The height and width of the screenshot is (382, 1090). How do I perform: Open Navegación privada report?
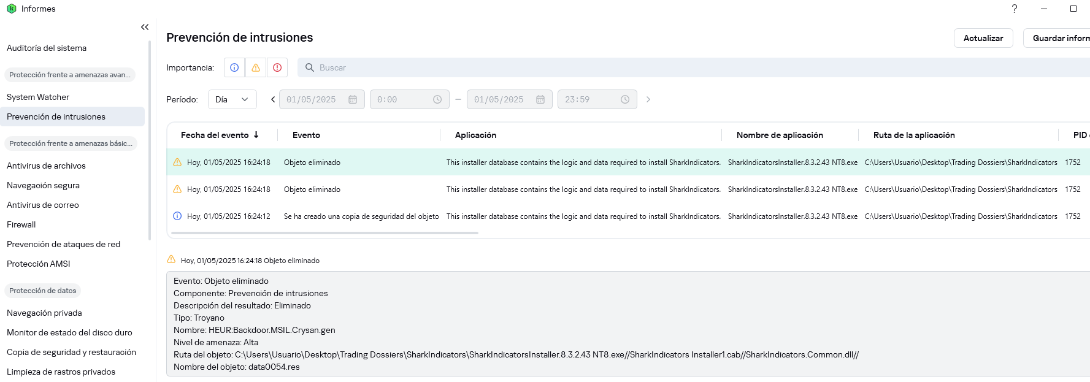(44, 313)
